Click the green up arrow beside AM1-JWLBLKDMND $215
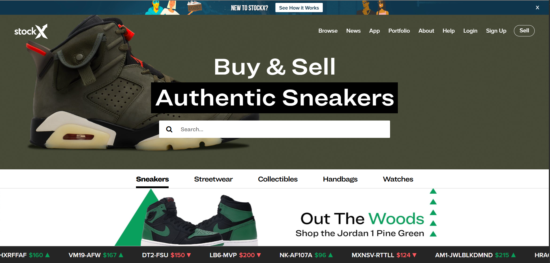The image size is (550, 263). (x=513, y=255)
